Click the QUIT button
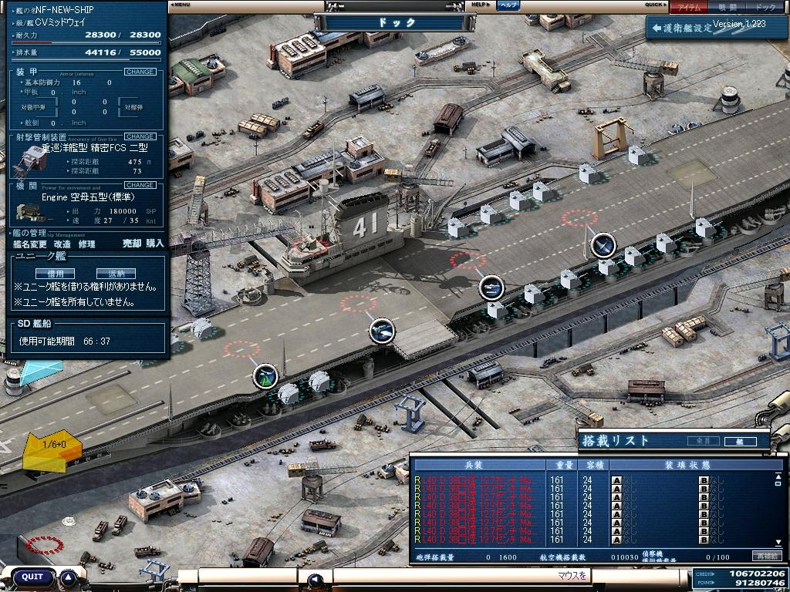Viewport: 790px width, 592px height. (32, 577)
